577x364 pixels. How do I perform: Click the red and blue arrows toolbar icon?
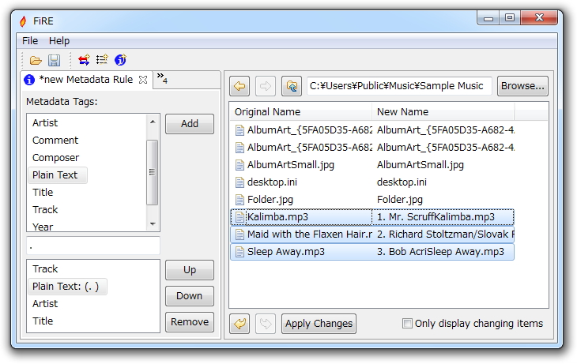[84, 59]
